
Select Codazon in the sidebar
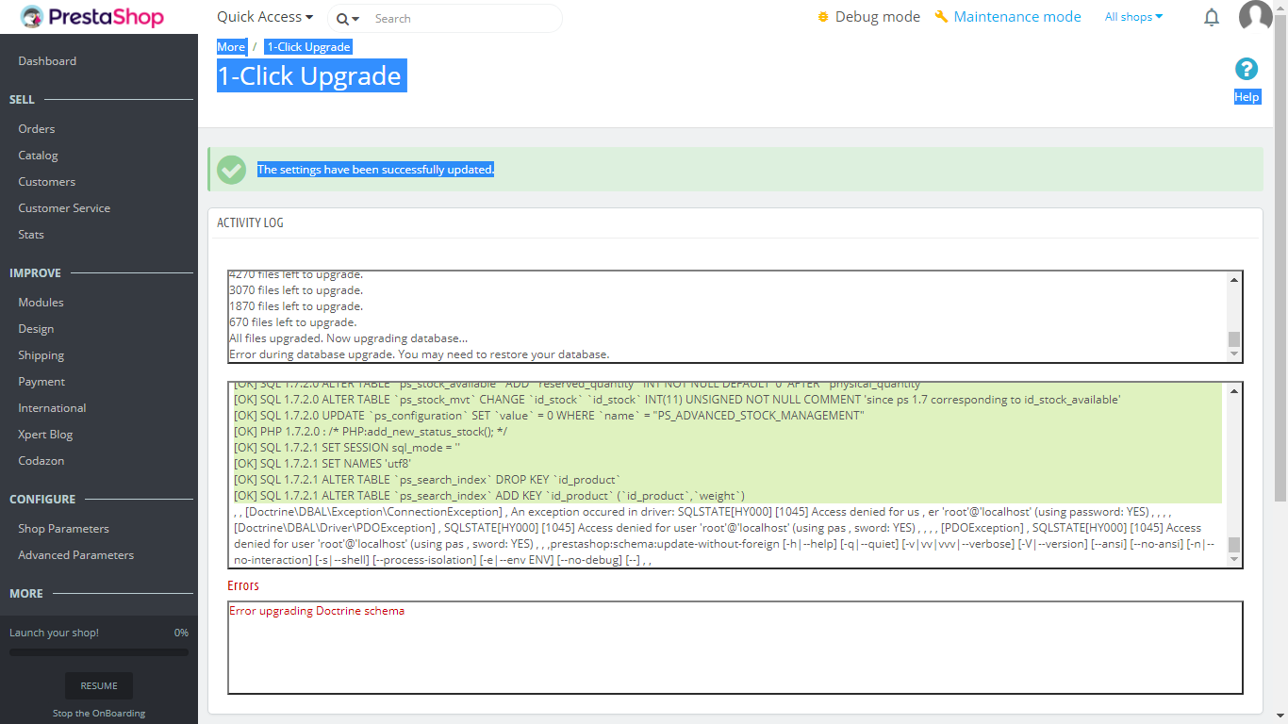41,461
